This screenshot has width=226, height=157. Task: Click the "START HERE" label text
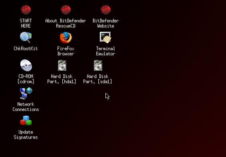(x=26, y=23)
